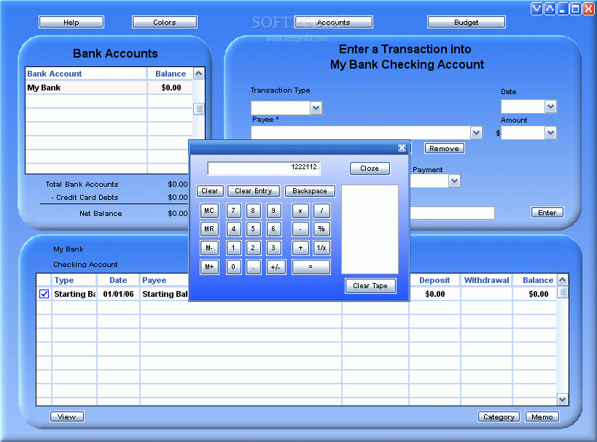Click calculator digit 4 key
597x442 pixels.
[x=234, y=229]
